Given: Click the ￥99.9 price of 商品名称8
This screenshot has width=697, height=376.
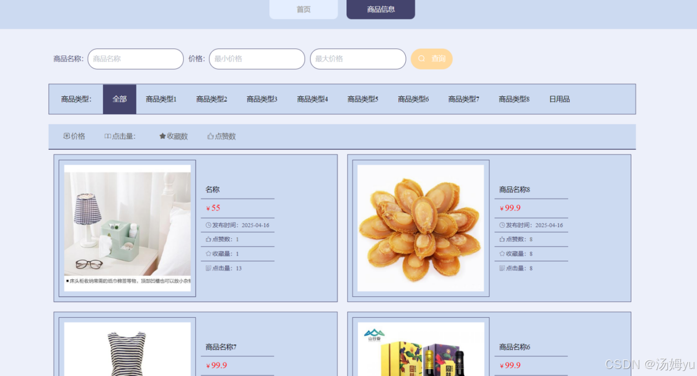Looking at the screenshot, I should [510, 208].
